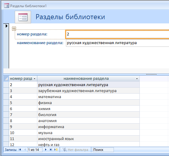
Task: Click row selector of информатика row
Action: [x=6, y=127]
